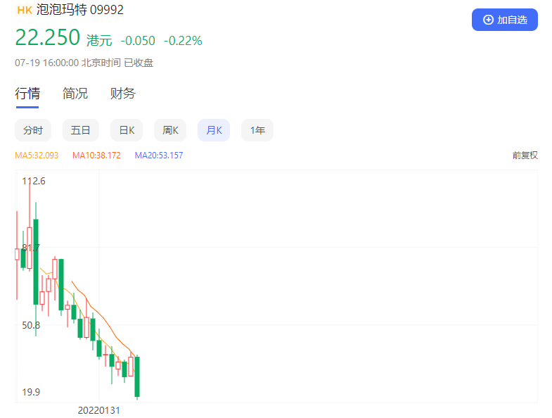Click the stock name 泡泡玛特 09992

pos(80,10)
